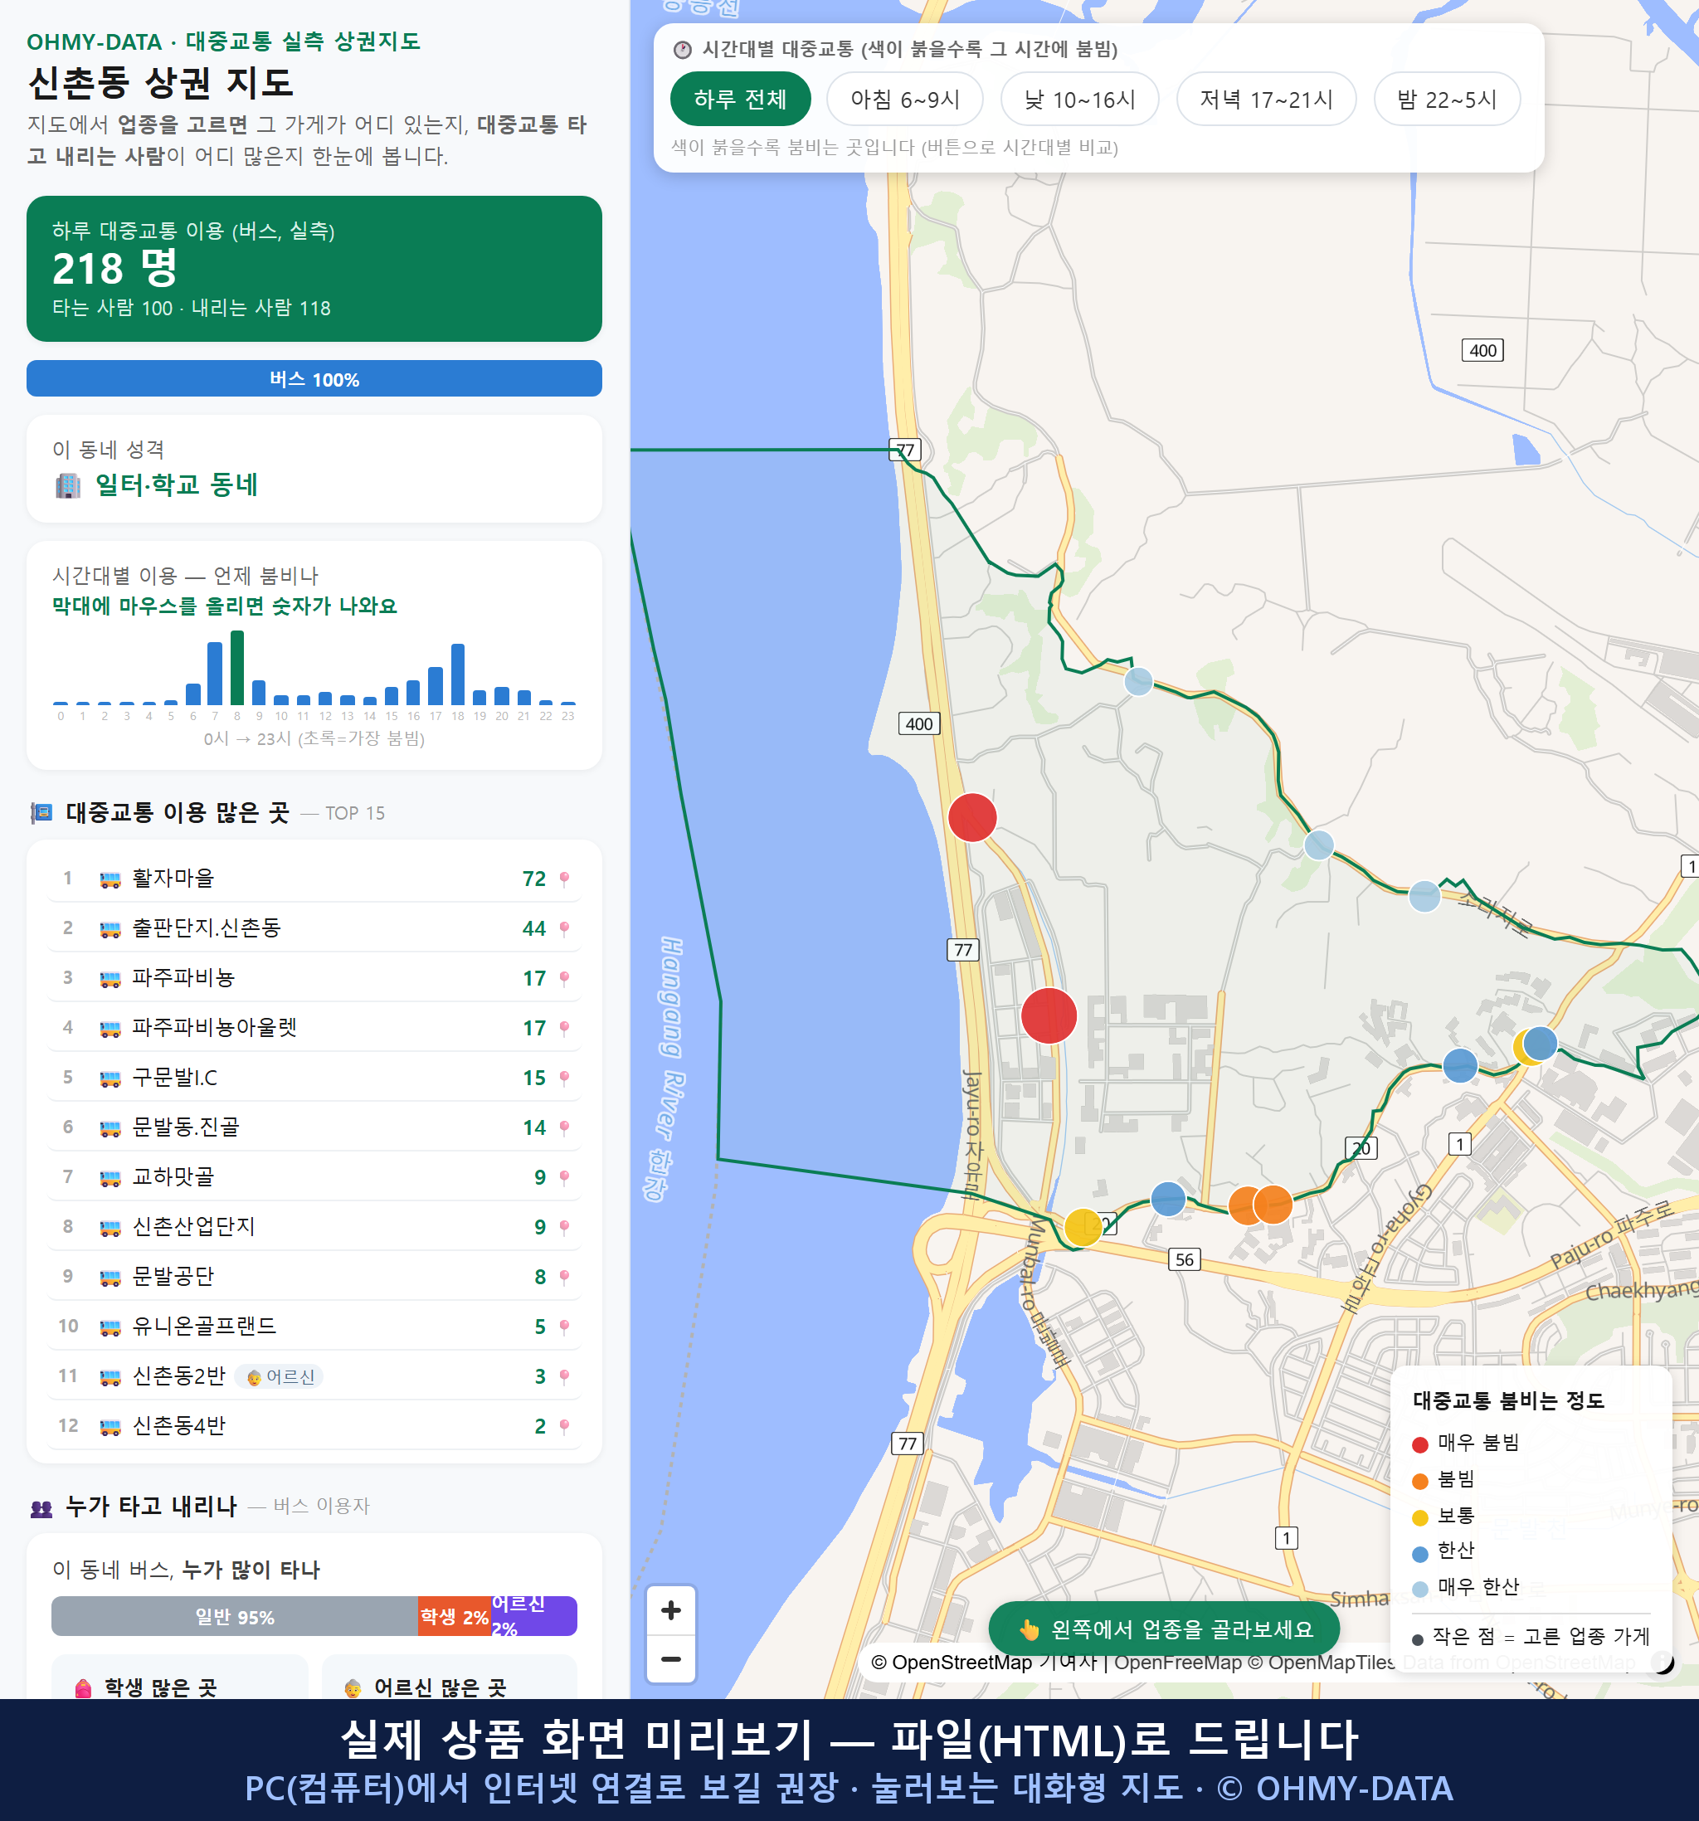Select the 아침 6~9시 time filter

[904, 99]
